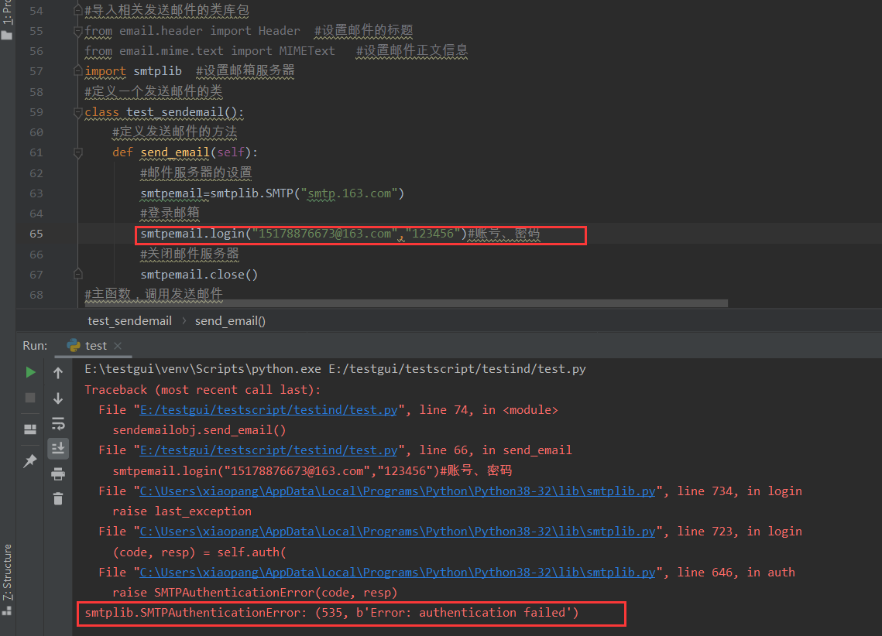Click send_email() in the breadcrumb bar
882x636 pixels.
pos(230,321)
